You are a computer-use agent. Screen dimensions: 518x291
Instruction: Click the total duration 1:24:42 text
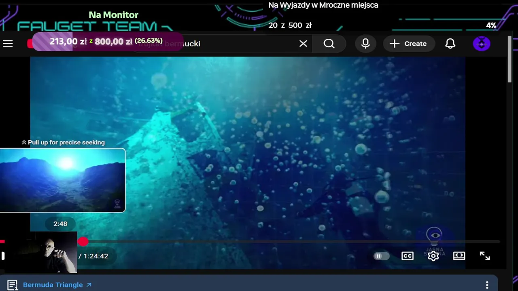96,256
